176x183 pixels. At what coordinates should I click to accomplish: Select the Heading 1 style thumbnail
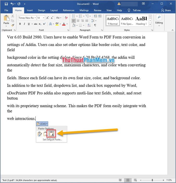click(141, 21)
